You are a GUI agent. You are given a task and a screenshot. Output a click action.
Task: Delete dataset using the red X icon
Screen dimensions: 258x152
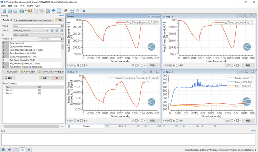point(57,78)
